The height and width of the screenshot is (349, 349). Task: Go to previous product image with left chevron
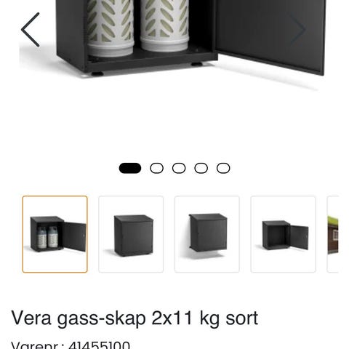tap(31, 30)
